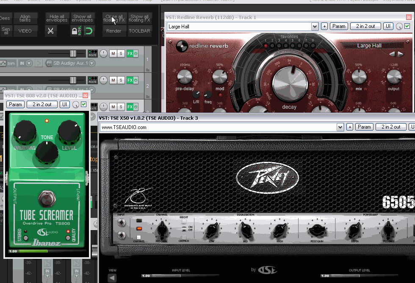Click Param button in TSE X50 window
415x283 pixels.
click(364, 127)
